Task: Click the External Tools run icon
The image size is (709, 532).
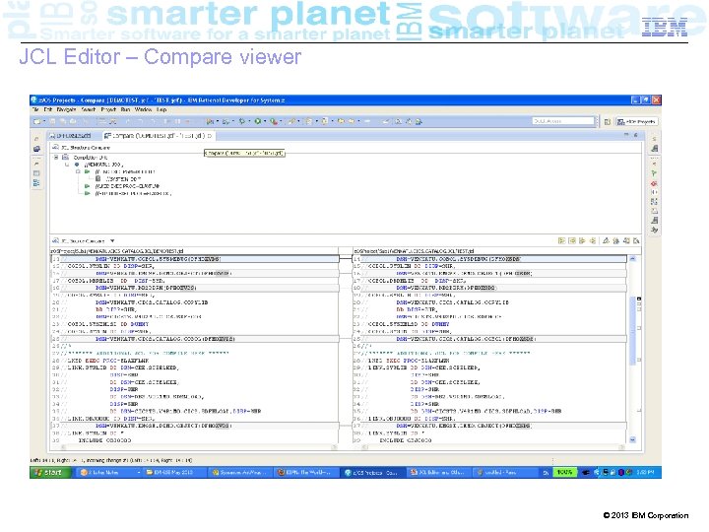Action: [273, 121]
